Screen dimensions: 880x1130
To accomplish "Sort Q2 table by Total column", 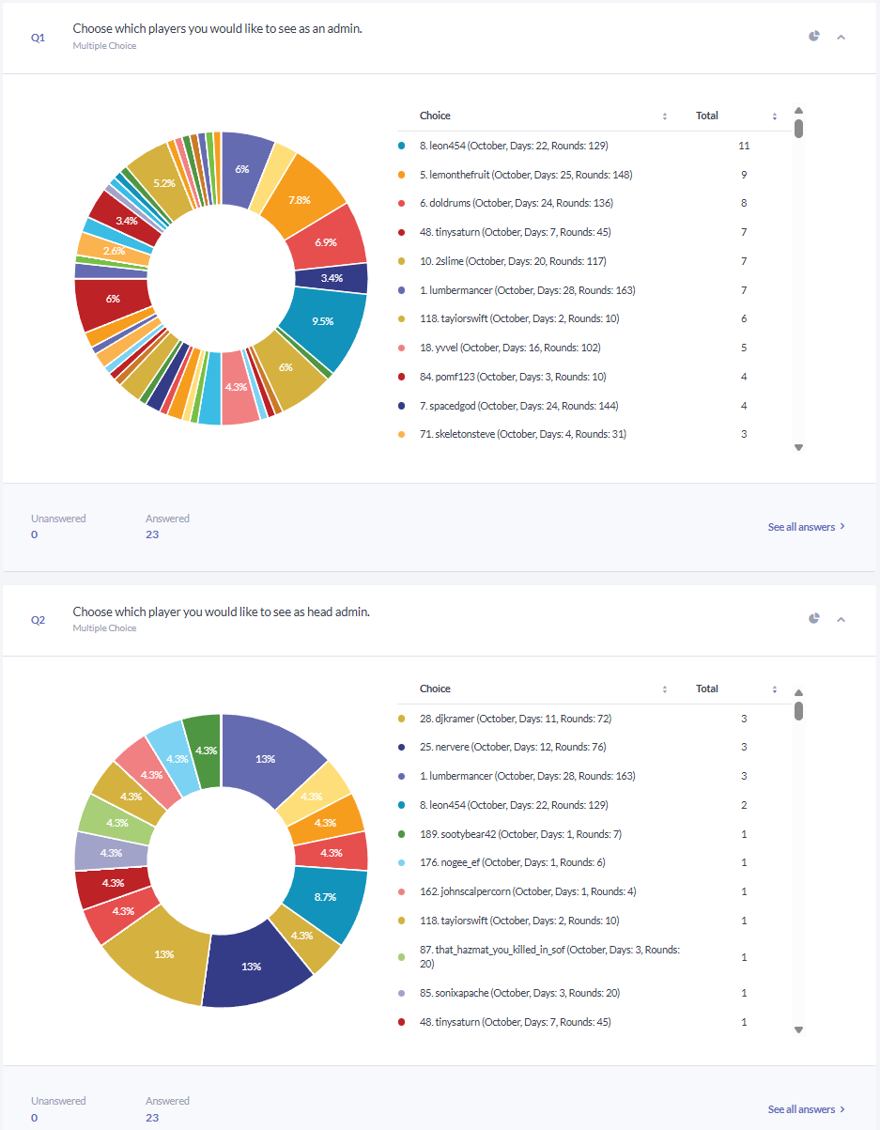I will [x=775, y=689].
